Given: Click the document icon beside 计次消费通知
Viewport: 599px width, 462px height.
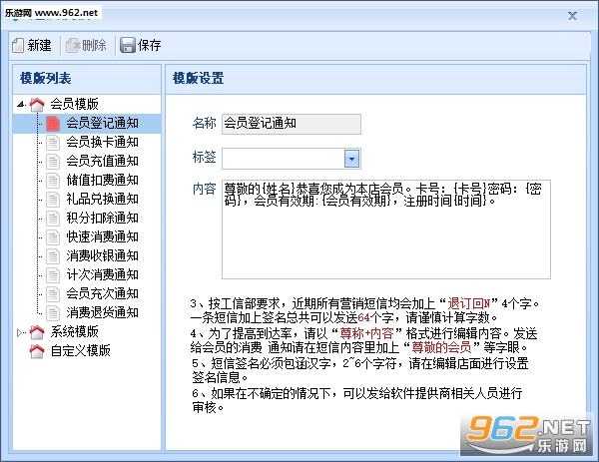Looking at the screenshot, I should point(53,275).
